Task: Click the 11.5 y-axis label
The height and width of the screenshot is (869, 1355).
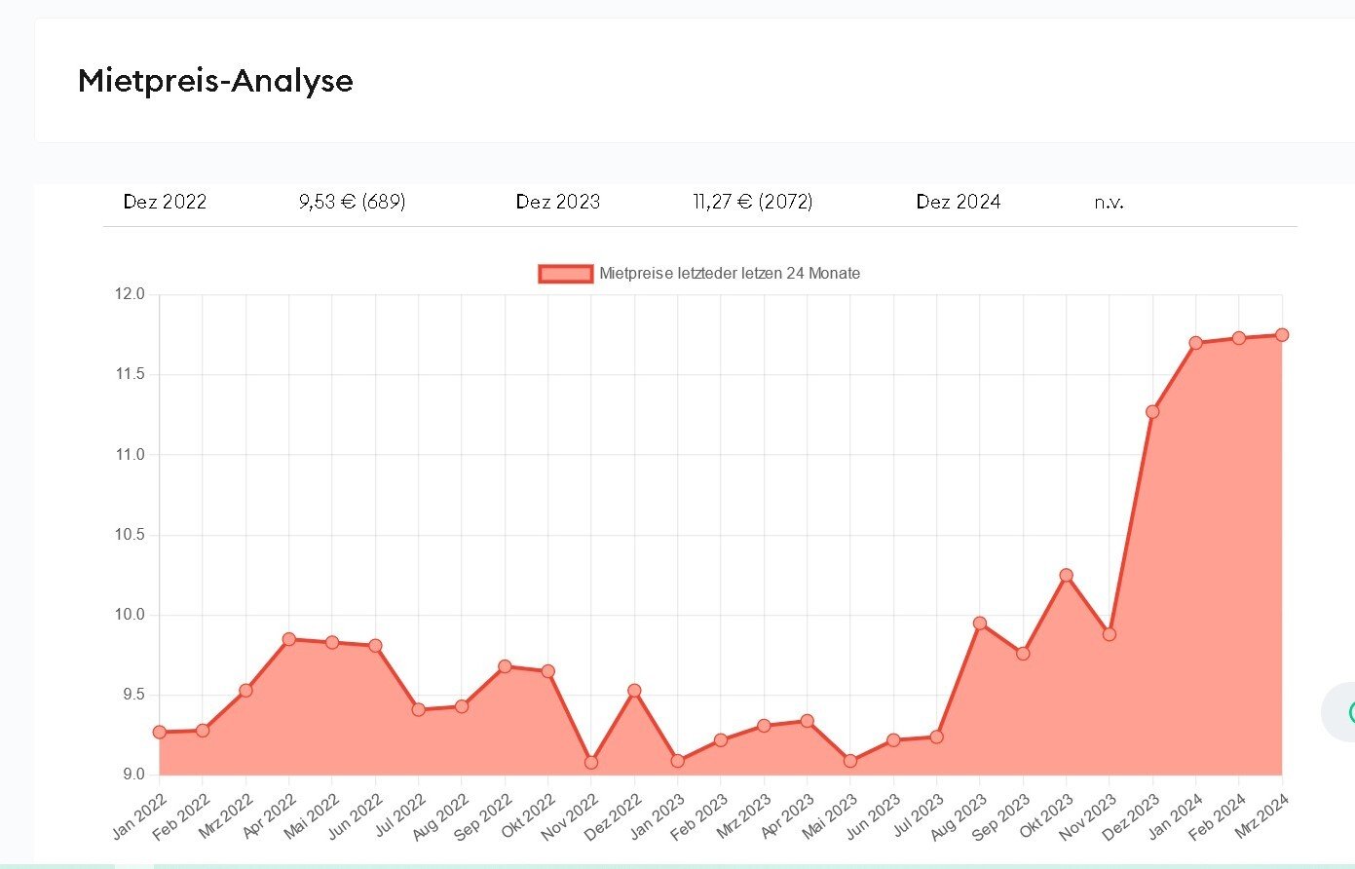Action: click(132, 375)
